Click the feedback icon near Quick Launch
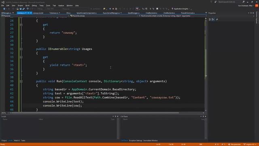Viewport: 259px width, 146px height. pyautogui.click(x=216, y=2)
